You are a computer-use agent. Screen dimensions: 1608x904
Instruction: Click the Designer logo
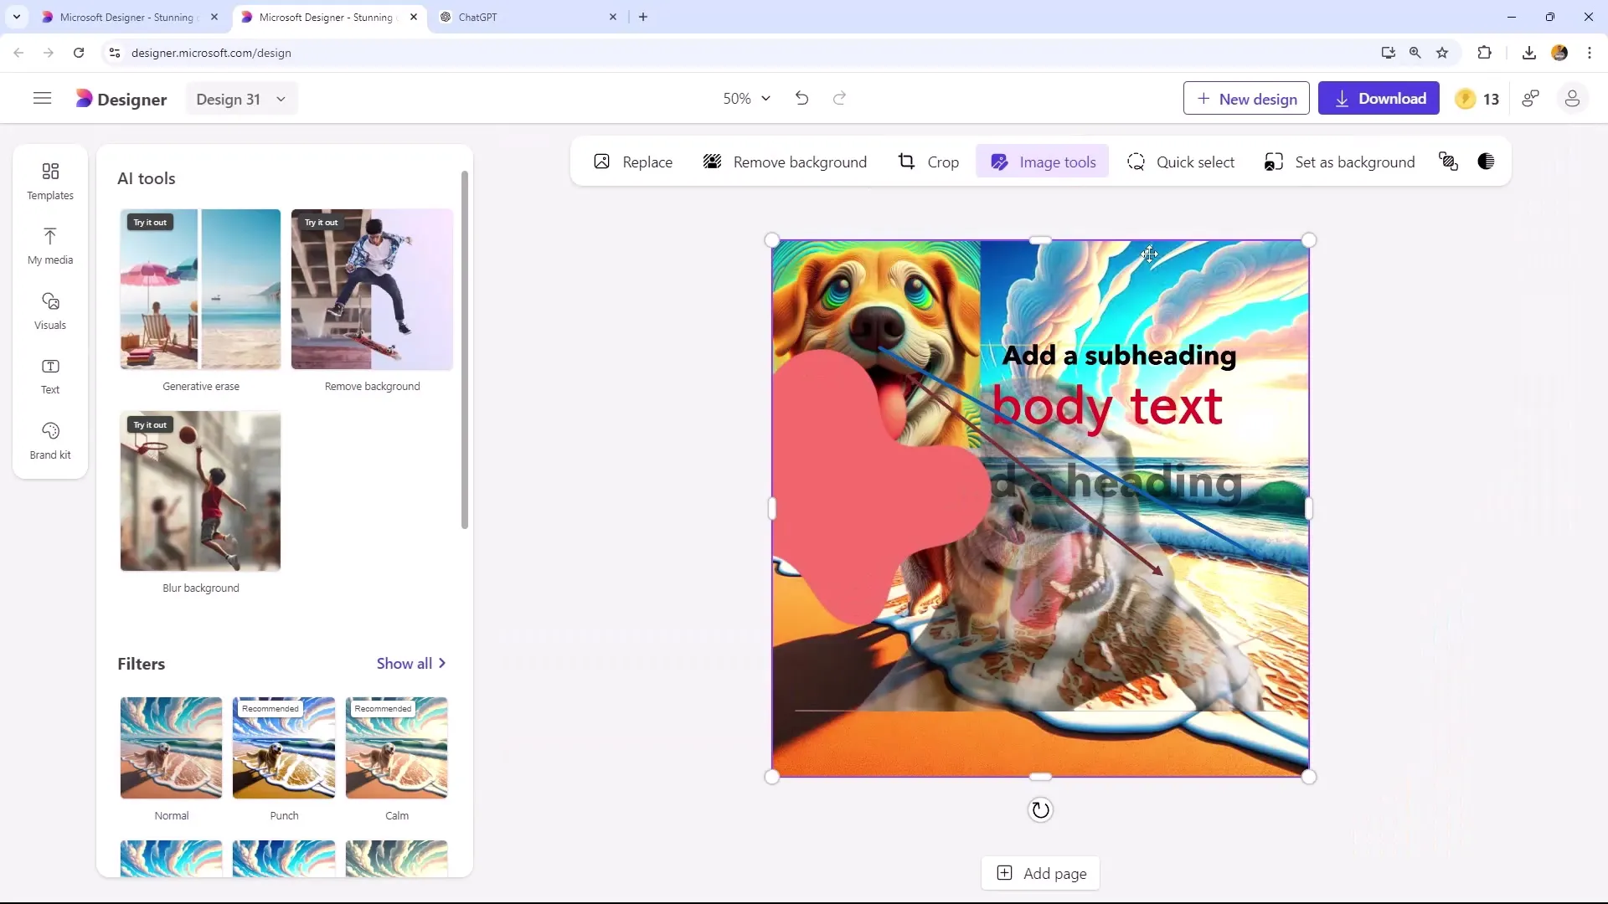click(x=121, y=99)
